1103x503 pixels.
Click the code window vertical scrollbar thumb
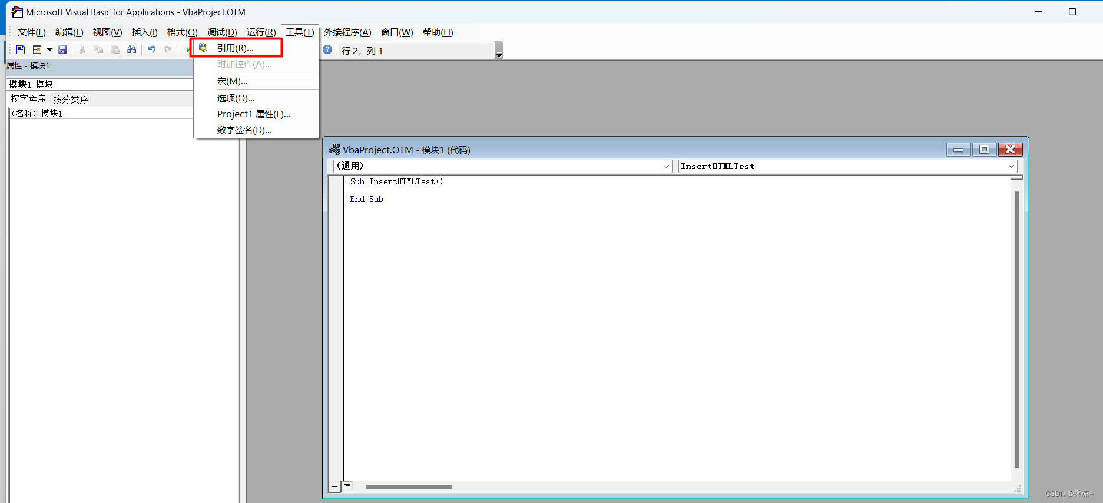1017,330
